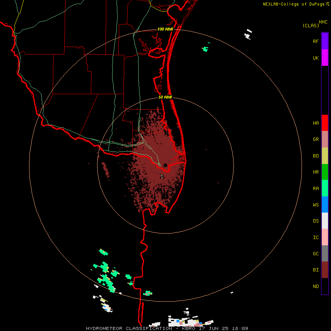
Task: Click the GC legend label
Action: click(316, 254)
